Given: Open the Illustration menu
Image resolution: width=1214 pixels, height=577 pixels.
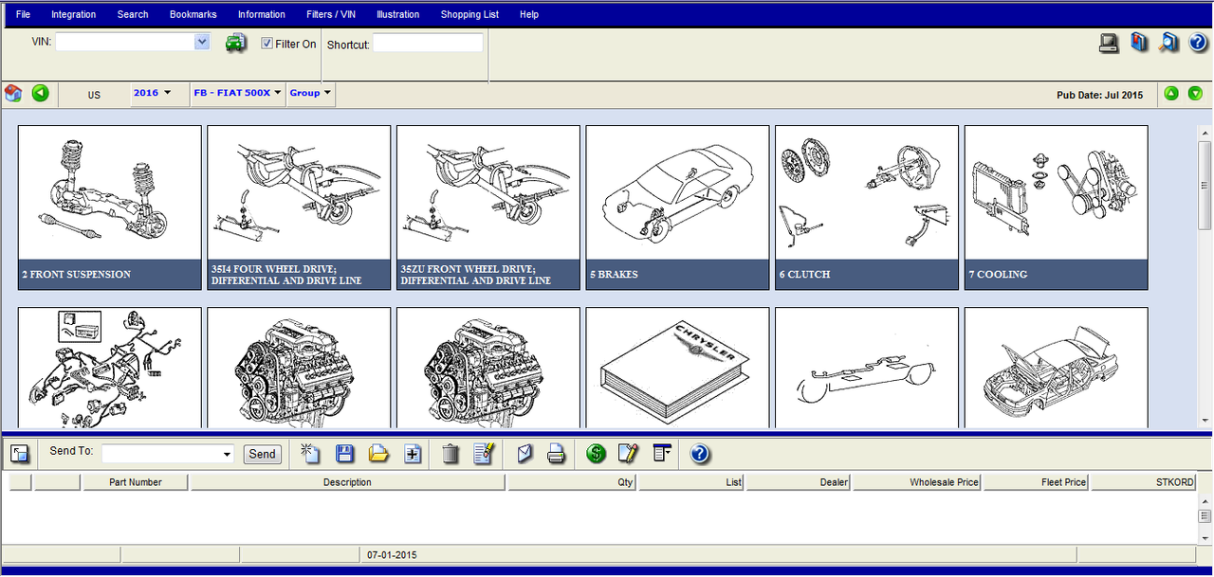Looking at the screenshot, I should (398, 14).
